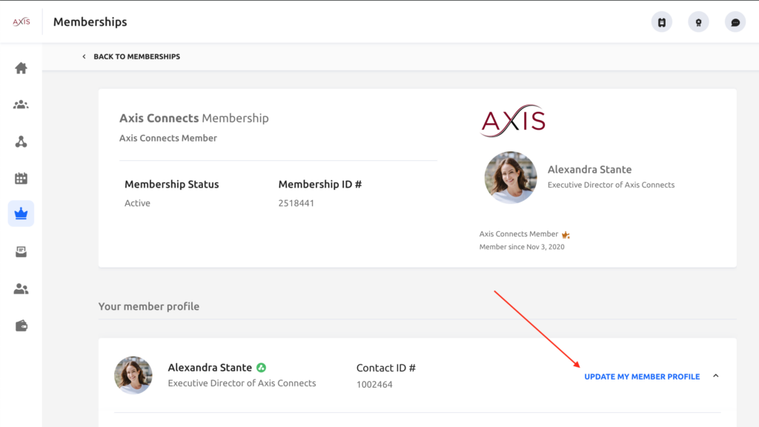
Task: Open the inbox envelope icon in sidebar
Action: [x=21, y=252]
